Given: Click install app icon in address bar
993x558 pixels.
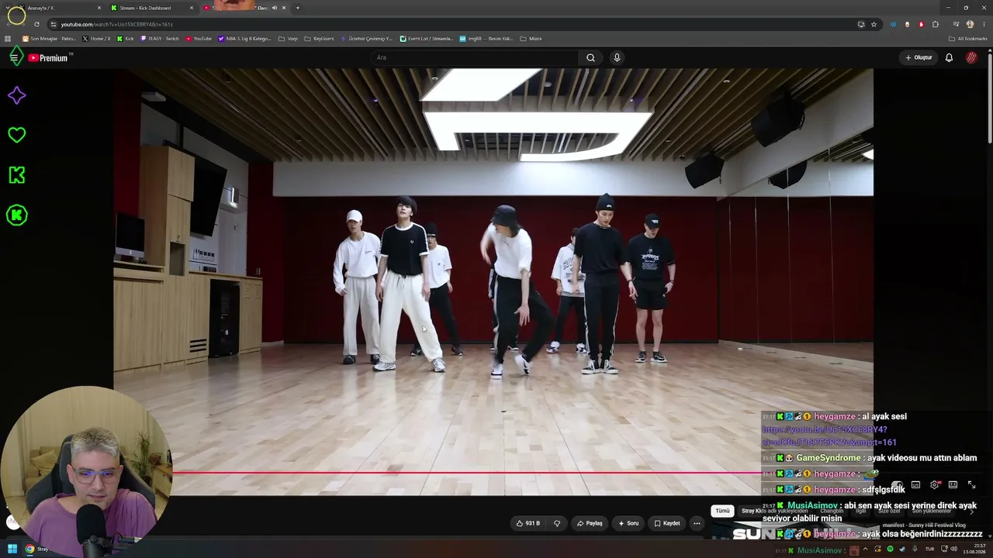Looking at the screenshot, I should click(x=861, y=24).
